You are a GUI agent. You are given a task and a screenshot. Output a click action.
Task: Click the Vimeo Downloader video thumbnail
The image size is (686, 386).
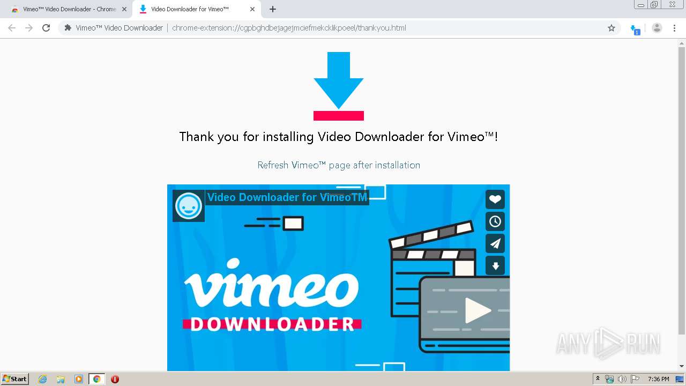coord(338,278)
